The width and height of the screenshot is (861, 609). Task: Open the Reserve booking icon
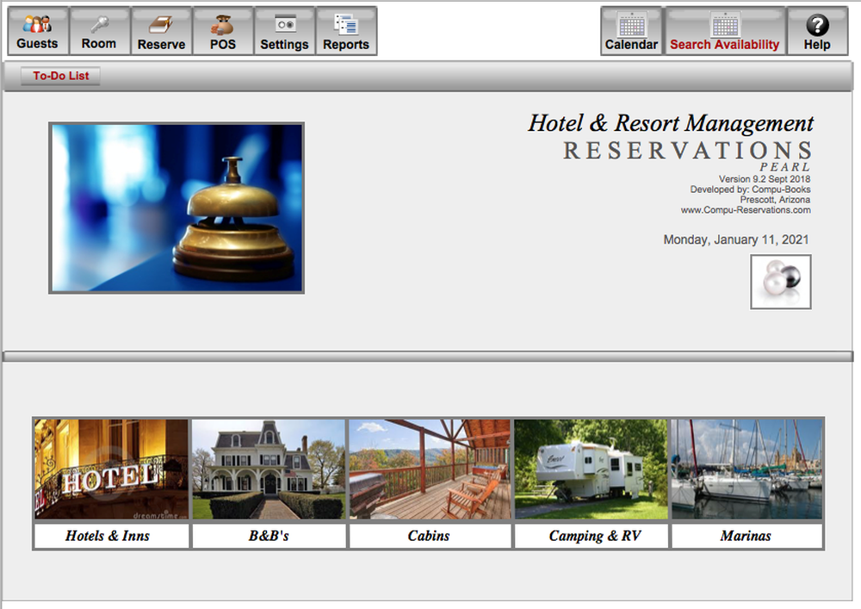[x=161, y=30]
